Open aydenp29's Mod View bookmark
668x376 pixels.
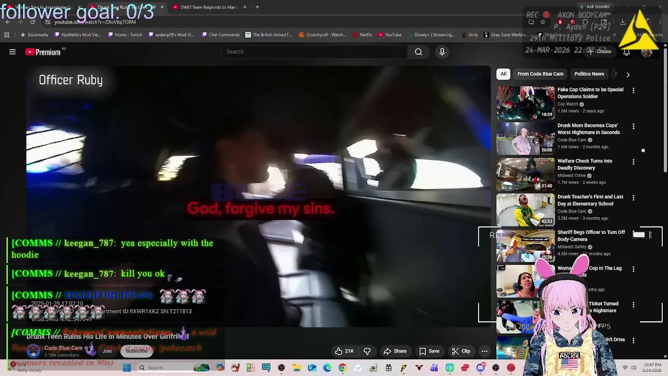coord(171,35)
